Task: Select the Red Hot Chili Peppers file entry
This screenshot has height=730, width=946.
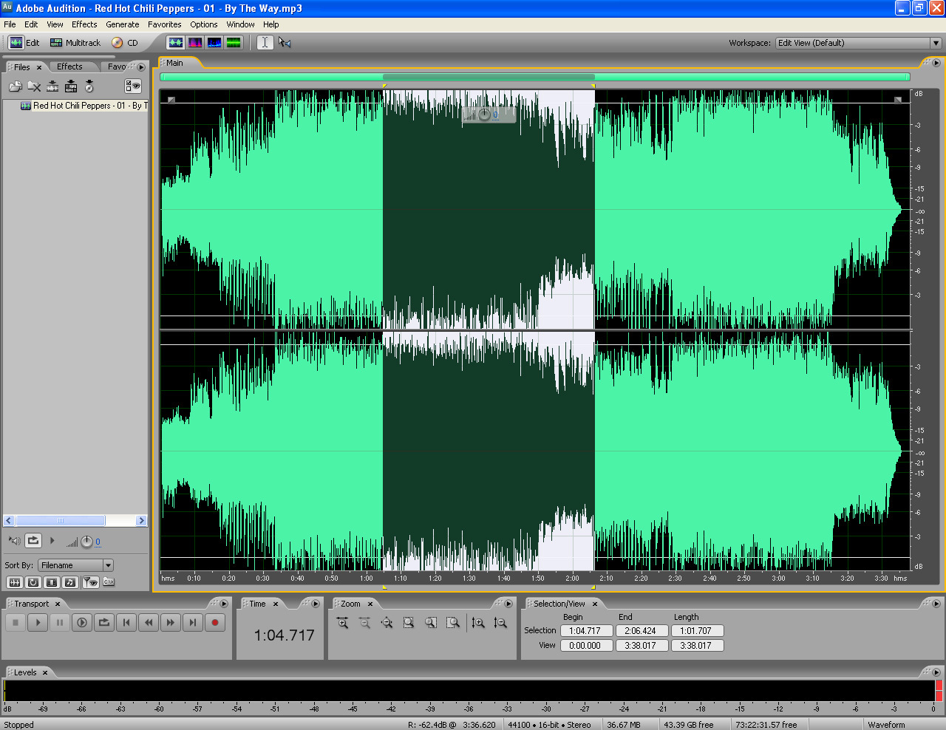Action: tap(83, 106)
